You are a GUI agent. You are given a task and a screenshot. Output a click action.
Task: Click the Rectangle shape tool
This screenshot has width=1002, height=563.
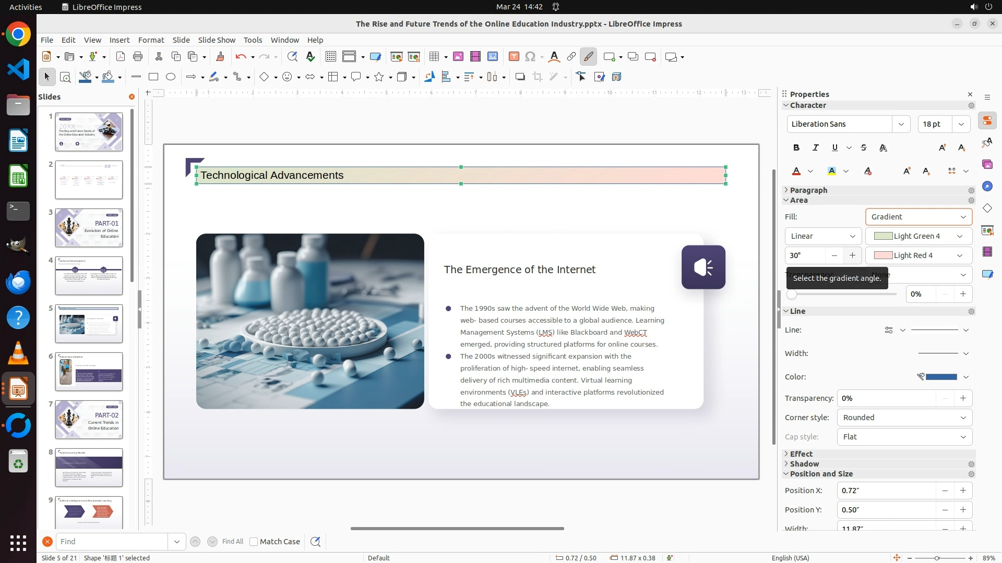[x=153, y=77]
